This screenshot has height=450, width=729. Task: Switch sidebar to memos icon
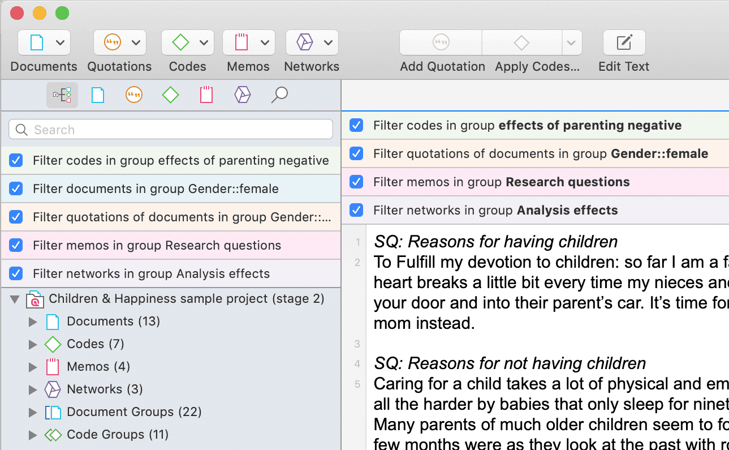pyautogui.click(x=206, y=95)
